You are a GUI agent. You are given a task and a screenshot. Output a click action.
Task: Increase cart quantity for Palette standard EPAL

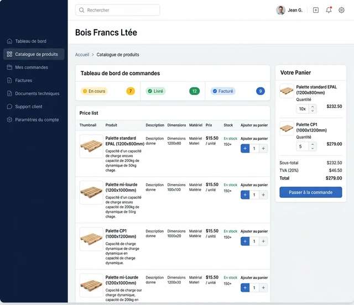pyautogui.click(x=313, y=107)
